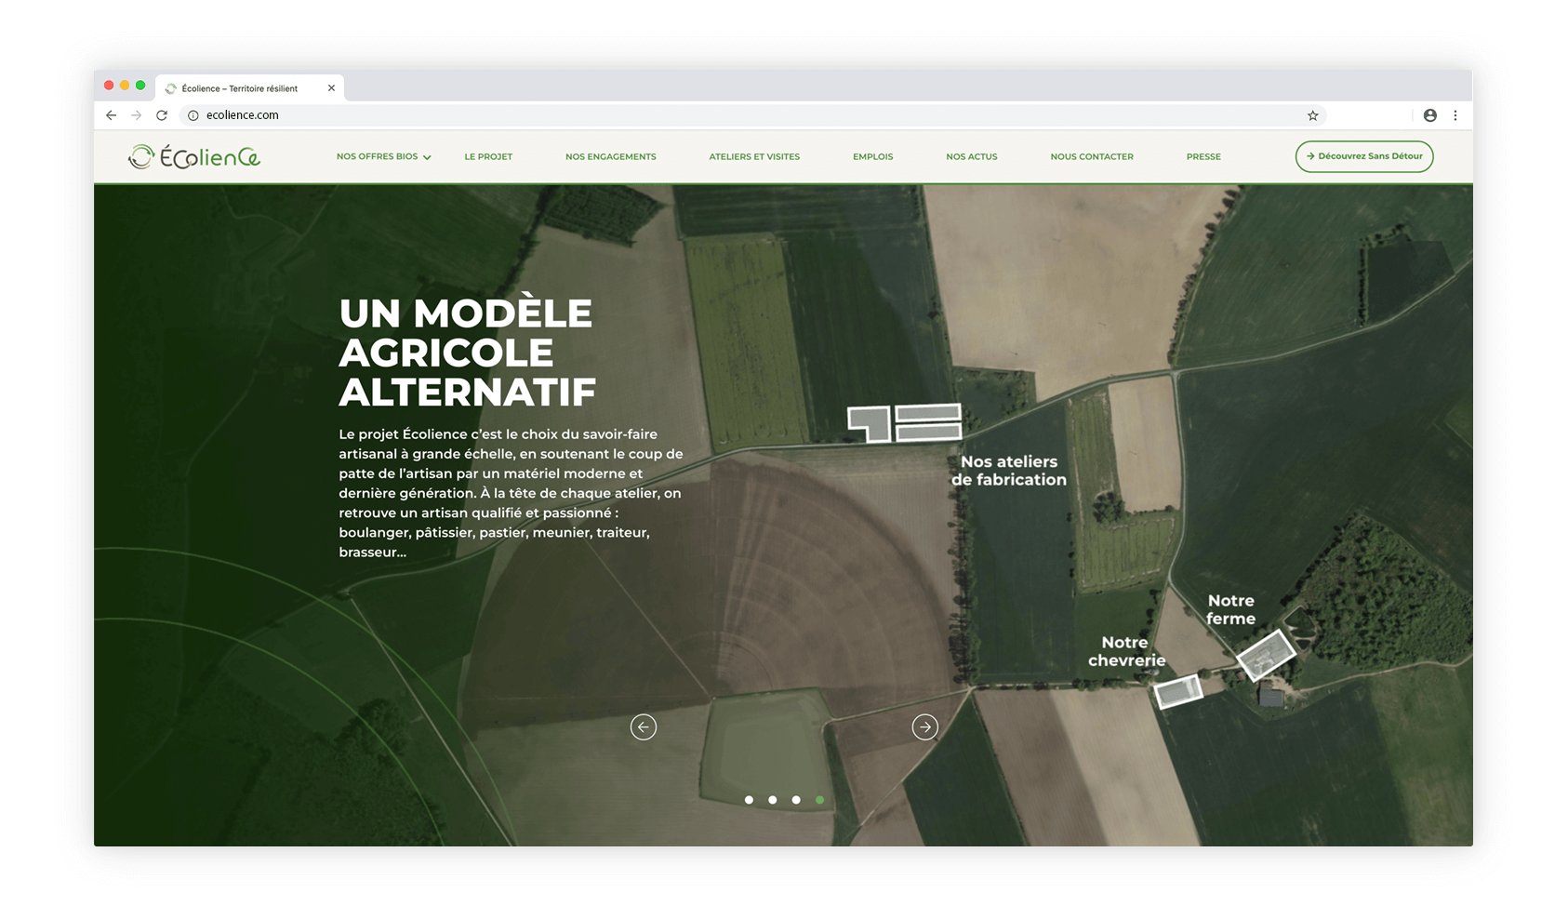
Task: Click the browser back arrow
Action: pyautogui.click(x=111, y=115)
